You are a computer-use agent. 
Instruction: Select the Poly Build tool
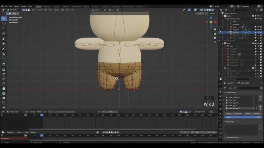pyautogui.click(x=4, y=88)
